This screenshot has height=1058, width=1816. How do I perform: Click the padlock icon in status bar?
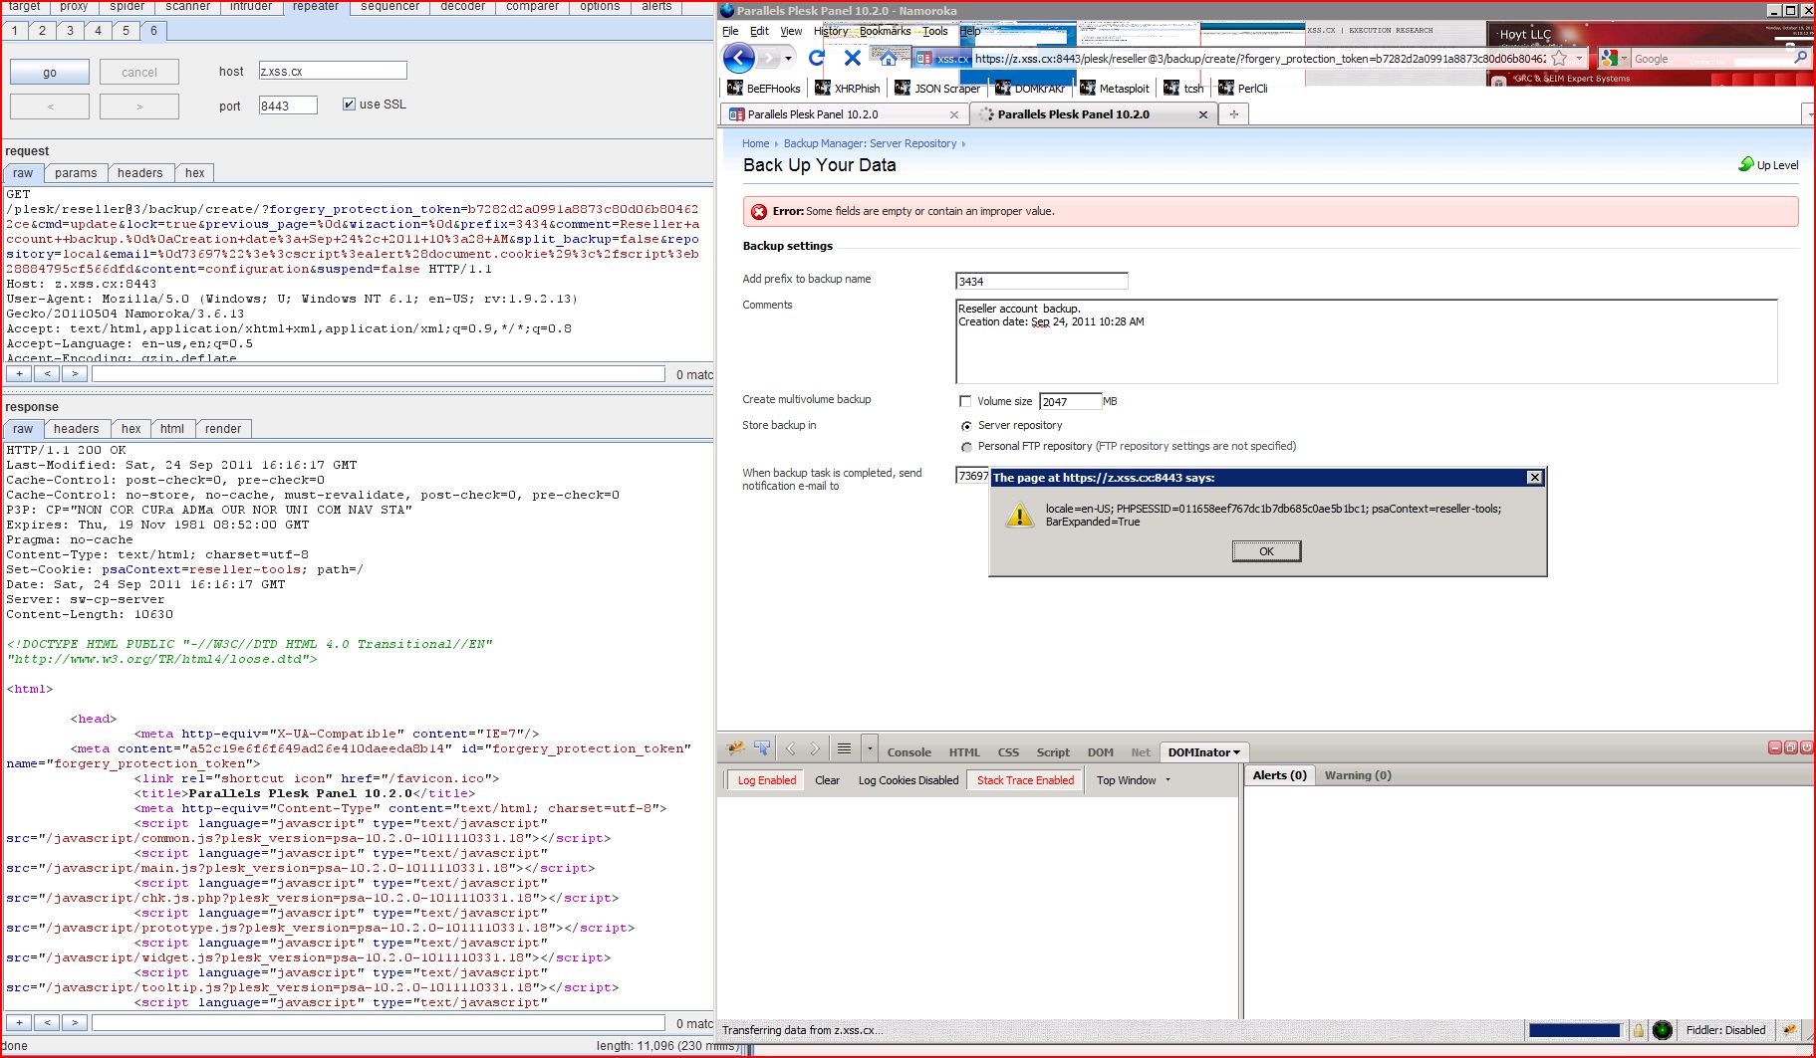[x=1638, y=1030]
